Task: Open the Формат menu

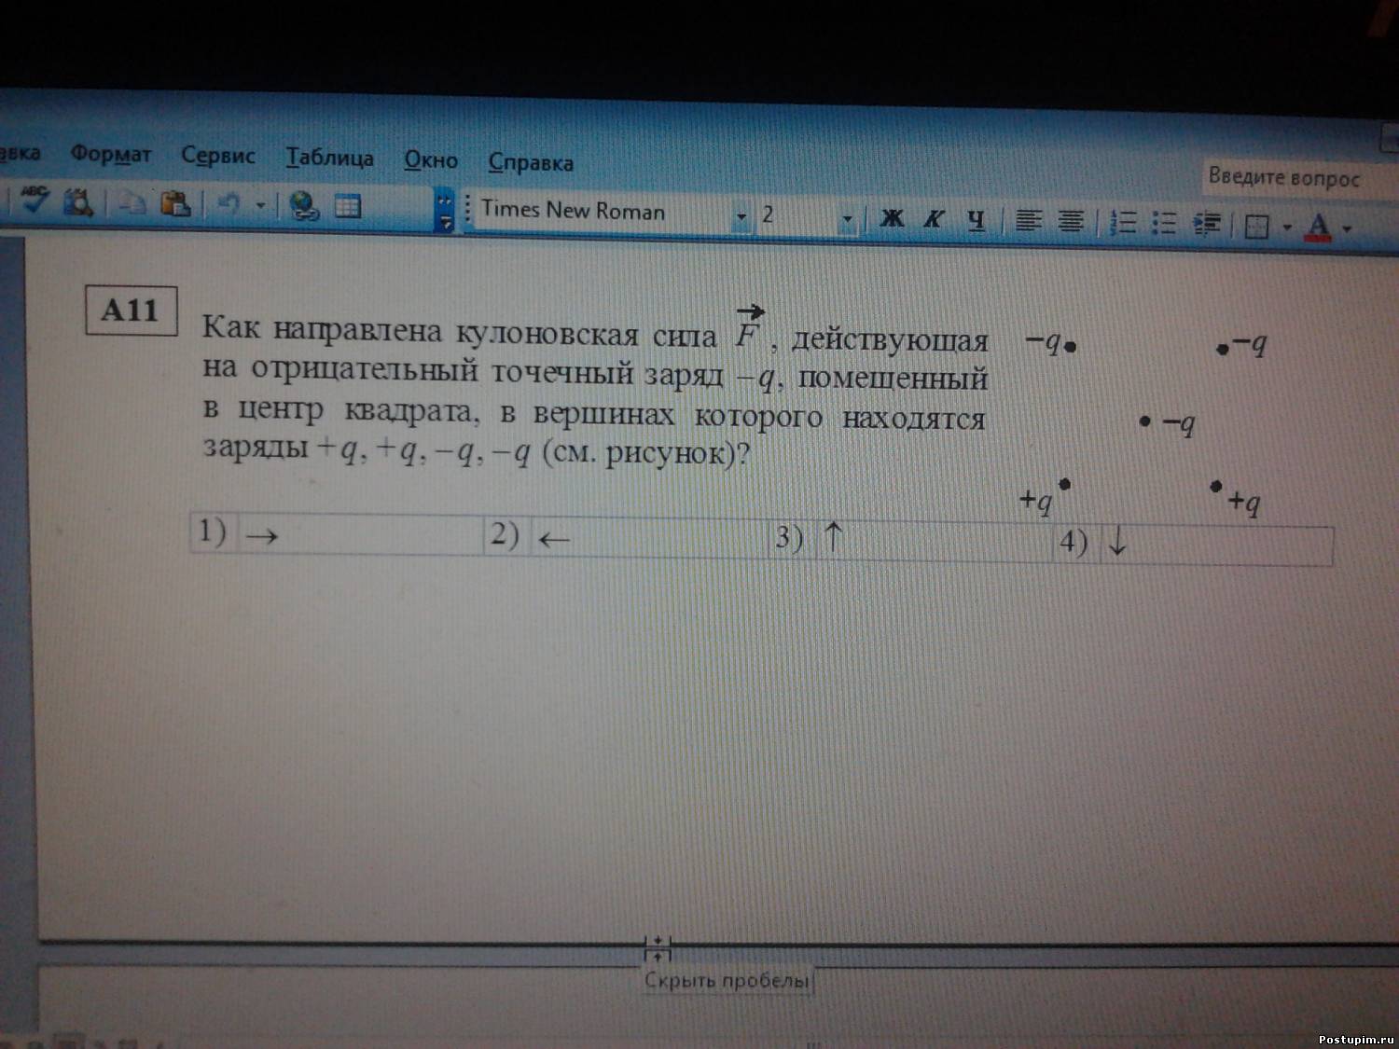Action: tap(110, 154)
